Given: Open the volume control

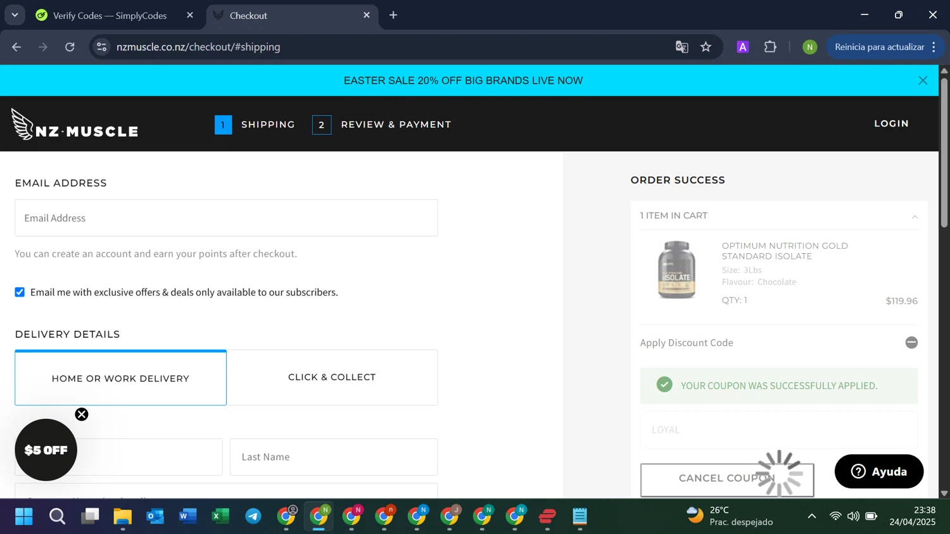Looking at the screenshot, I should click(x=853, y=516).
